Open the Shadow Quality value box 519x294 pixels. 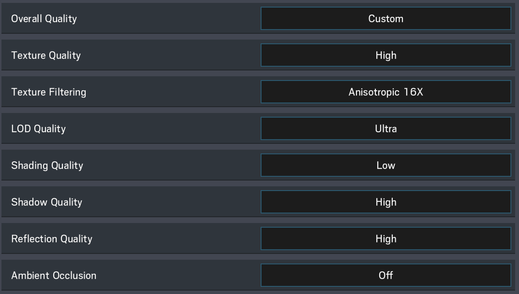tap(386, 202)
